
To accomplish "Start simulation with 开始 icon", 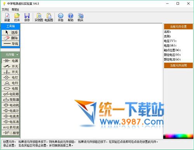I will (x=61, y=17).
